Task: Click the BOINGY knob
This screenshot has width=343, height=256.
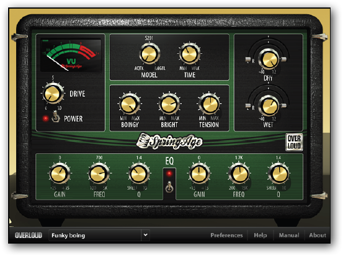Action: pos(130,104)
